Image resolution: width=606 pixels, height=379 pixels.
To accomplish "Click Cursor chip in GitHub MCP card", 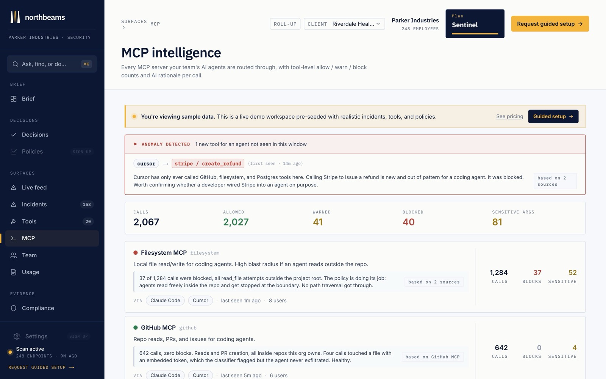I will pyautogui.click(x=200, y=375).
